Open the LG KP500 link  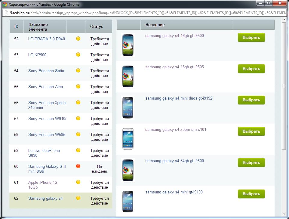[x=37, y=55]
